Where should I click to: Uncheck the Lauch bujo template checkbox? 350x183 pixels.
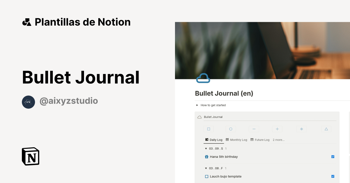coord(333,176)
